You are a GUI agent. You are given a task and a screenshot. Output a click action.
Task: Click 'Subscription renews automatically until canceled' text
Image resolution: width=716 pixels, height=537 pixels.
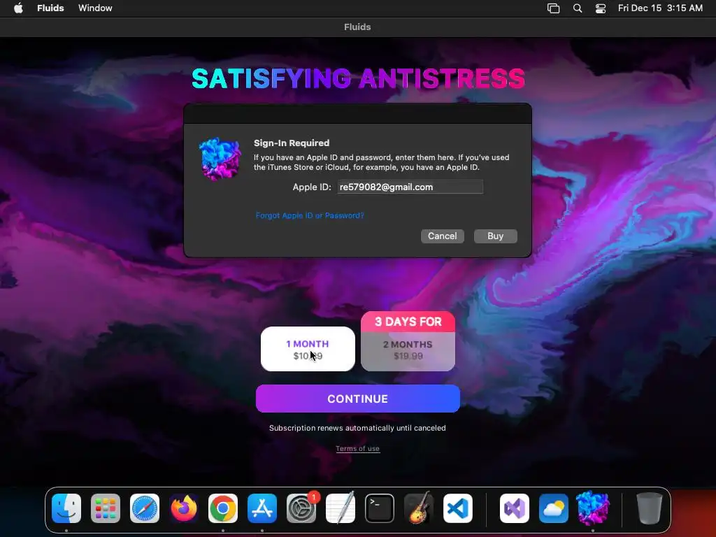click(x=357, y=428)
